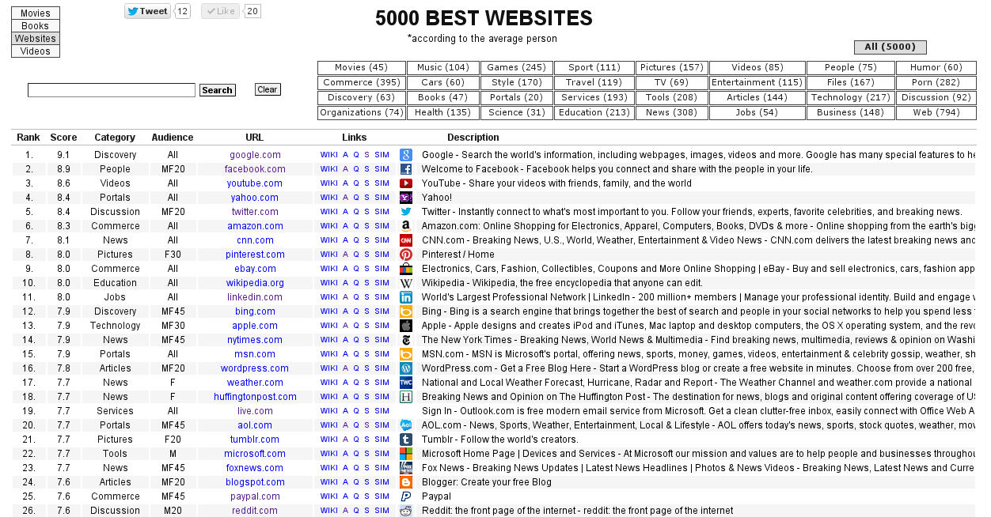Click the Huffington Post favicon
Image resolution: width=991 pixels, height=517 pixels.
tap(406, 397)
